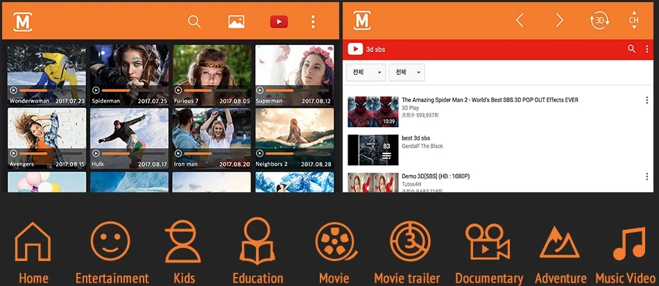Select the Entertainment smiley icon
The height and width of the screenshot is (286, 659).
tap(110, 241)
